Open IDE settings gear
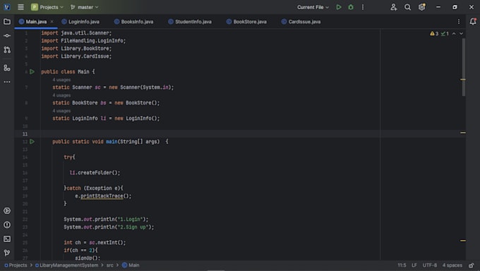Viewport: 480px width, 271px height. pyautogui.click(x=422, y=7)
